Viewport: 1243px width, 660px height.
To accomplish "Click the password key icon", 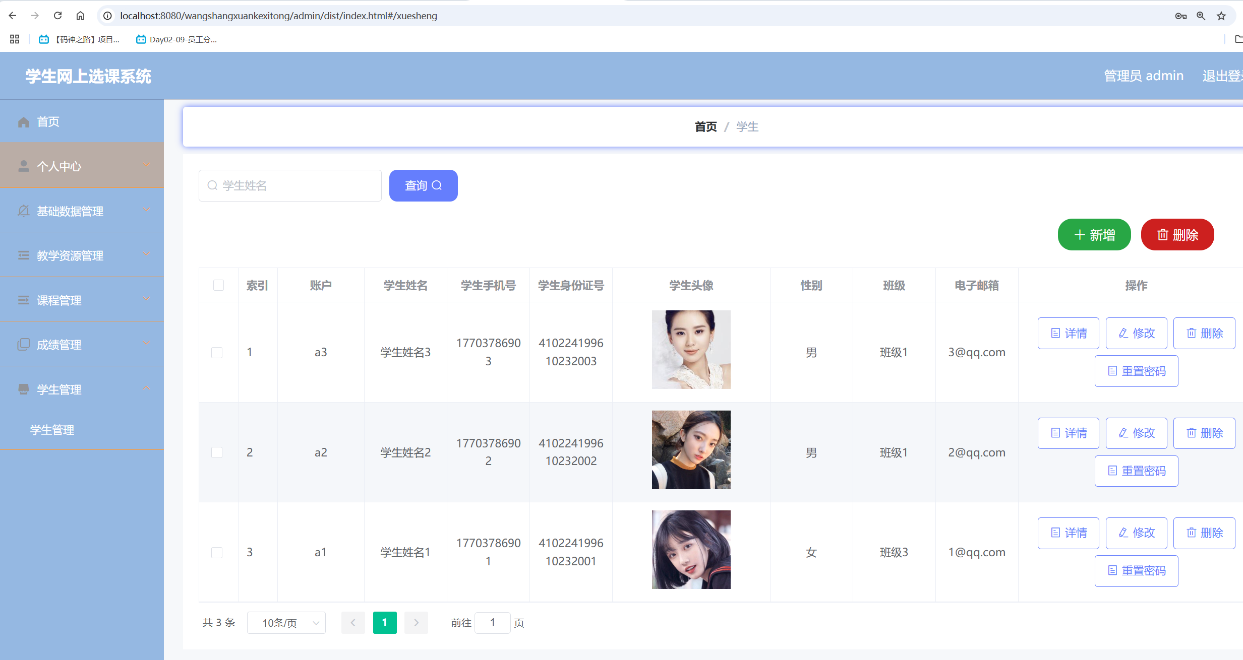I will (1180, 16).
